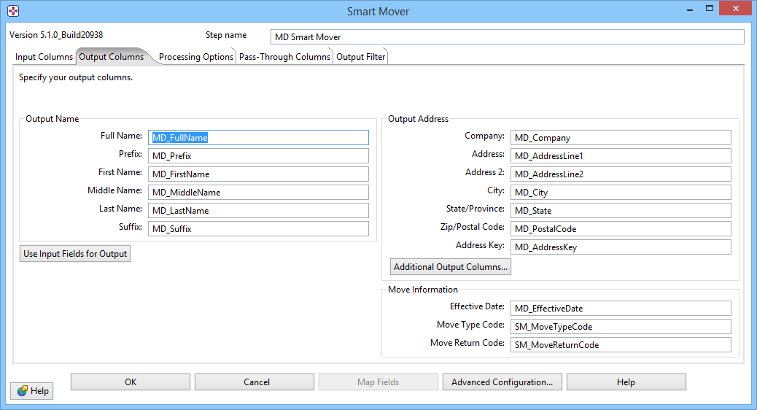Click into the Last Name field
This screenshot has height=410, width=757.
coord(258,211)
